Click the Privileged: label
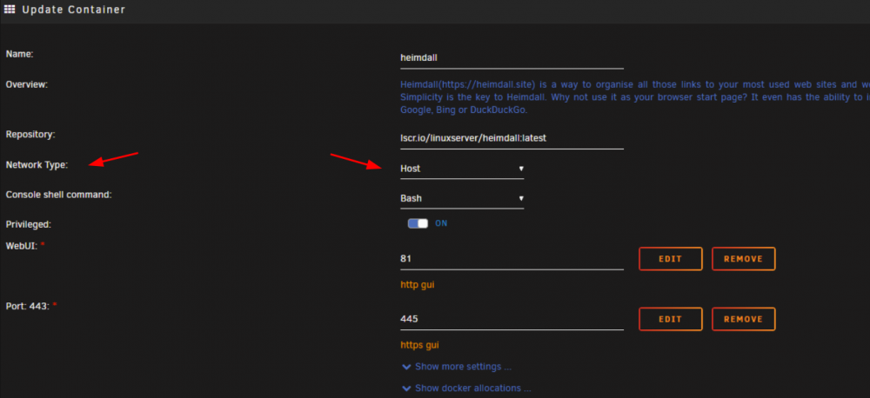Viewport: 870px width, 398px height. (29, 224)
